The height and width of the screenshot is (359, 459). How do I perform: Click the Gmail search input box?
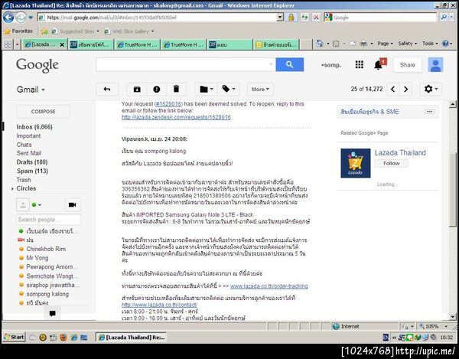[x=186, y=65]
